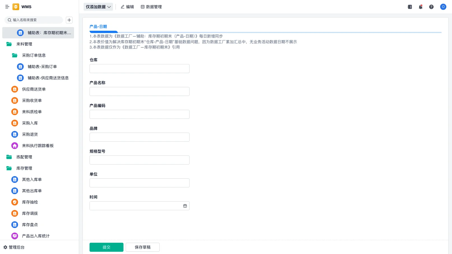Open the 采购入库 label
The width and height of the screenshot is (452, 254).
point(30,123)
